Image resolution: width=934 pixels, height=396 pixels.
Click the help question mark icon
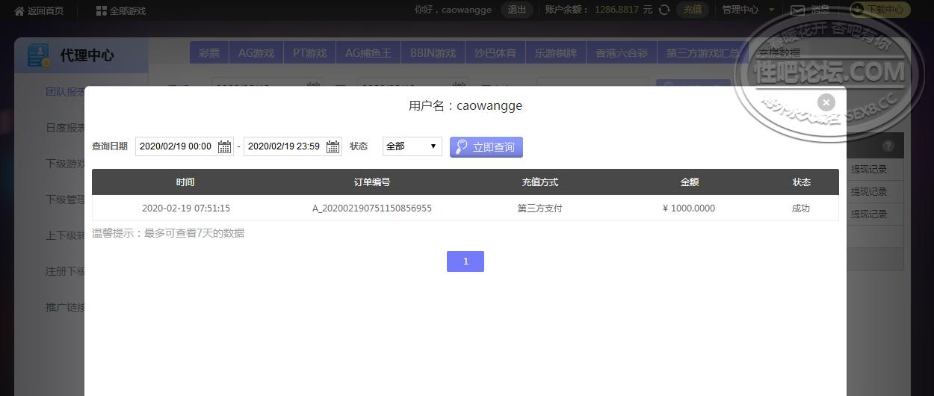click(x=888, y=146)
